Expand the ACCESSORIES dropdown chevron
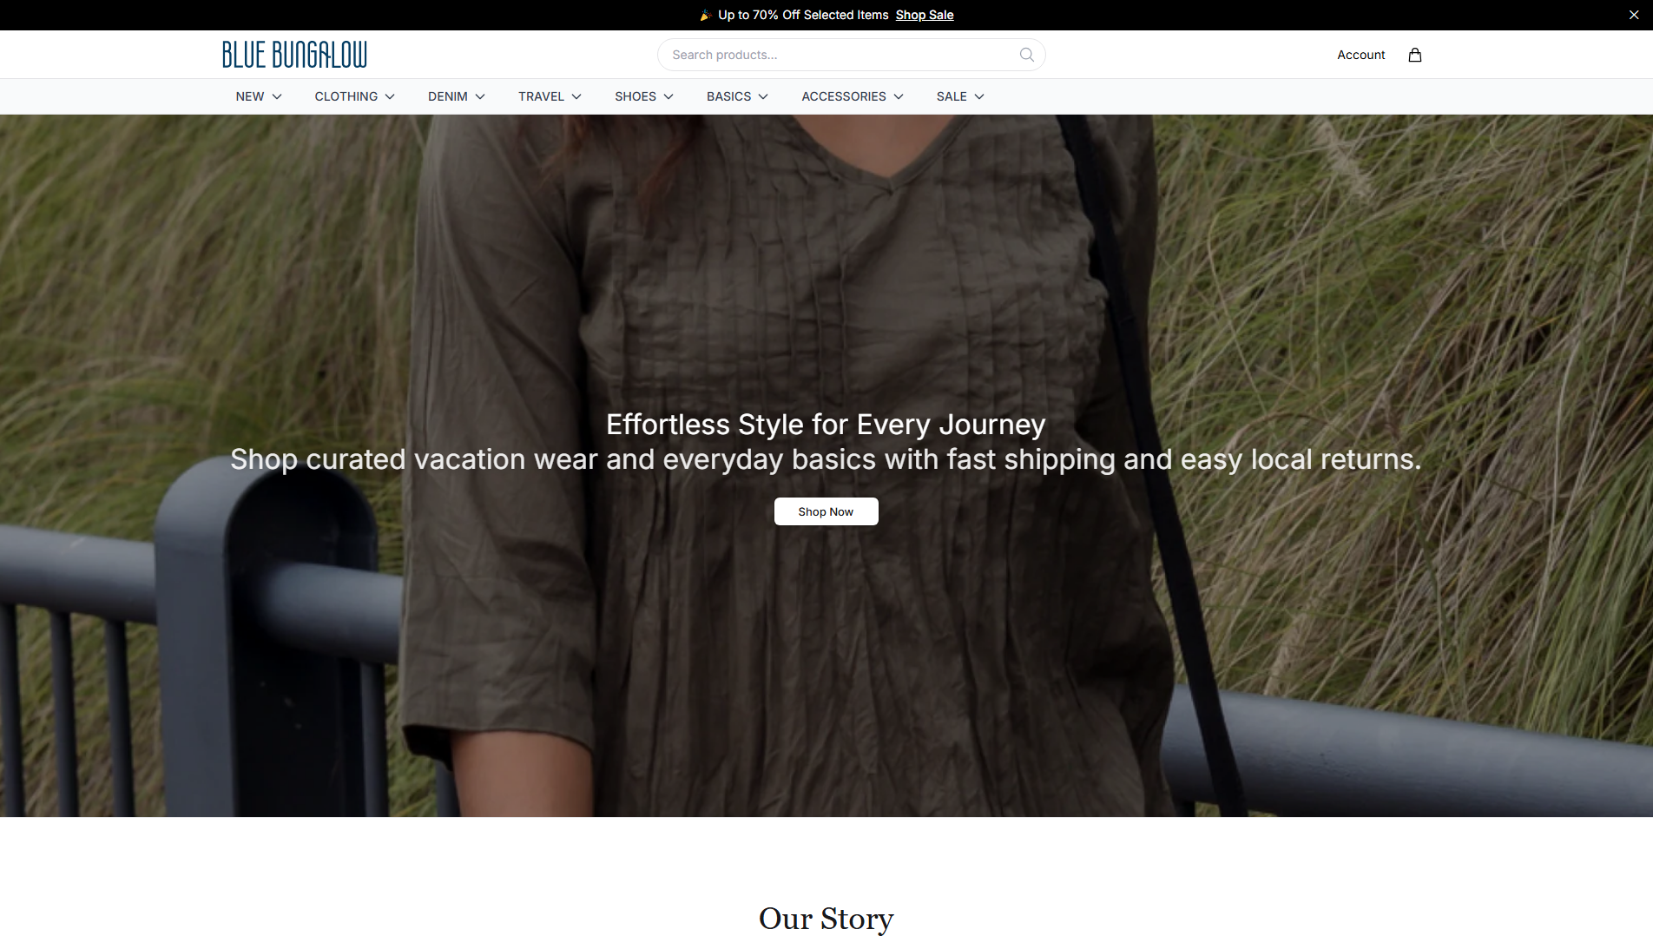Viewport: 1653px width, 936px height. click(899, 96)
